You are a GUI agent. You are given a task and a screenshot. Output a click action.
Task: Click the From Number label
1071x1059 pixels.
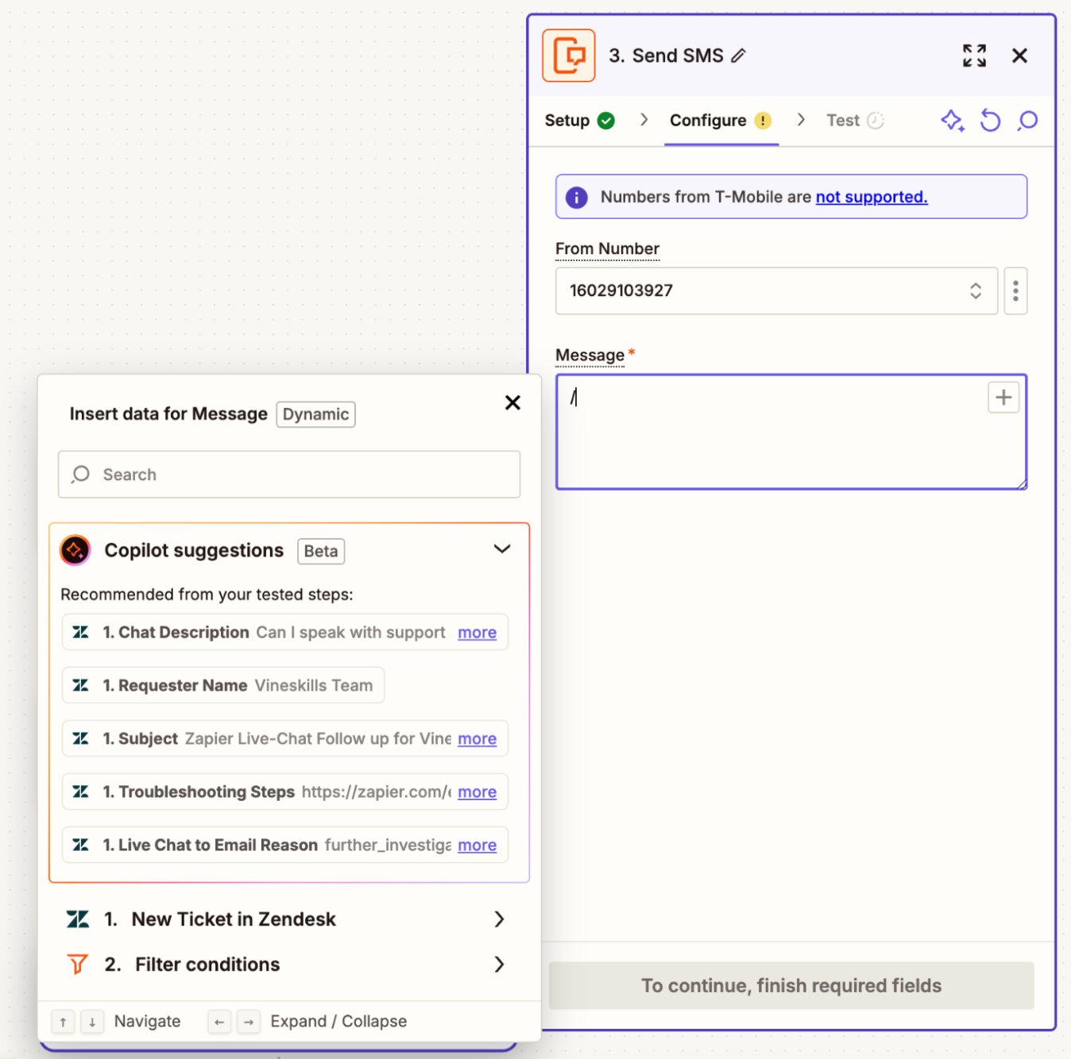607,248
